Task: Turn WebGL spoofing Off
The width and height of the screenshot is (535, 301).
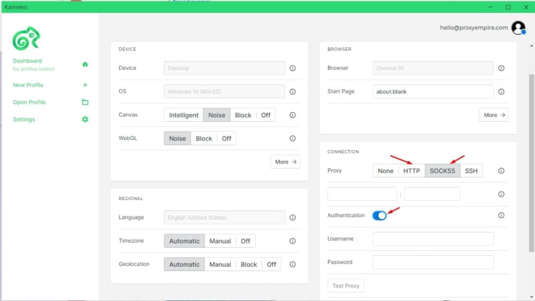Action: pyautogui.click(x=227, y=139)
